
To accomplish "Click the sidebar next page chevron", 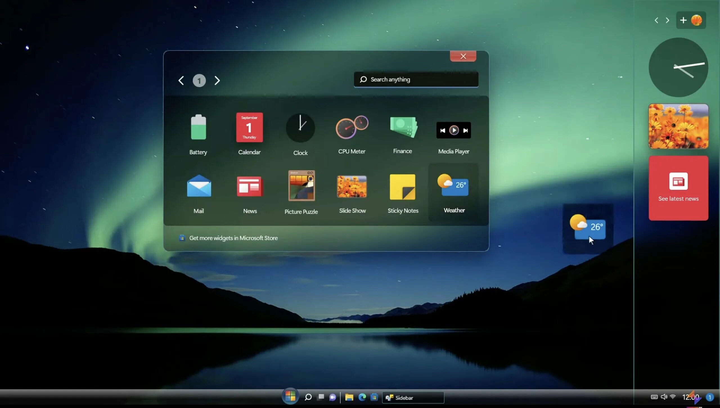I will [x=667, y=20].
